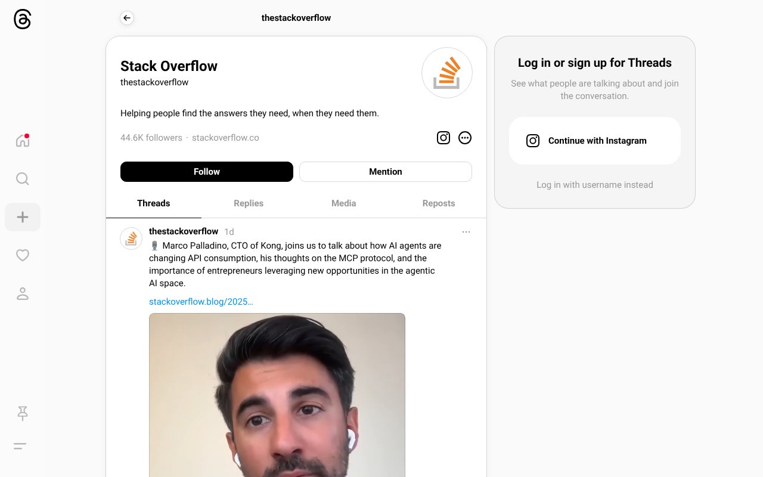Open the Home feed icon
The width and height of the screenshot is (763, 477).
pos(23,141)
